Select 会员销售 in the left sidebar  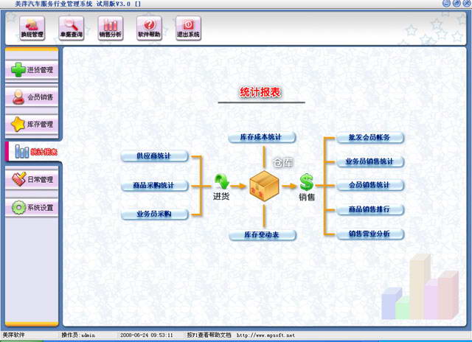[x=32, y=97]
